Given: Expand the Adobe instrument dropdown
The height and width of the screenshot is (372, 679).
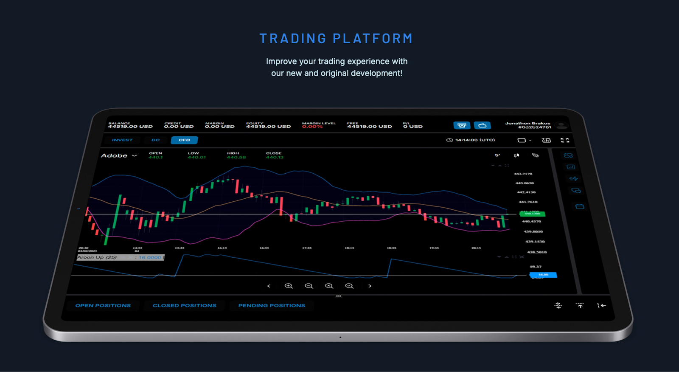Looking at the screenshot, I should coord(119,156).
